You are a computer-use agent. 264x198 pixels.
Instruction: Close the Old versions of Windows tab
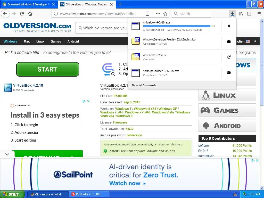coord(111,4)
